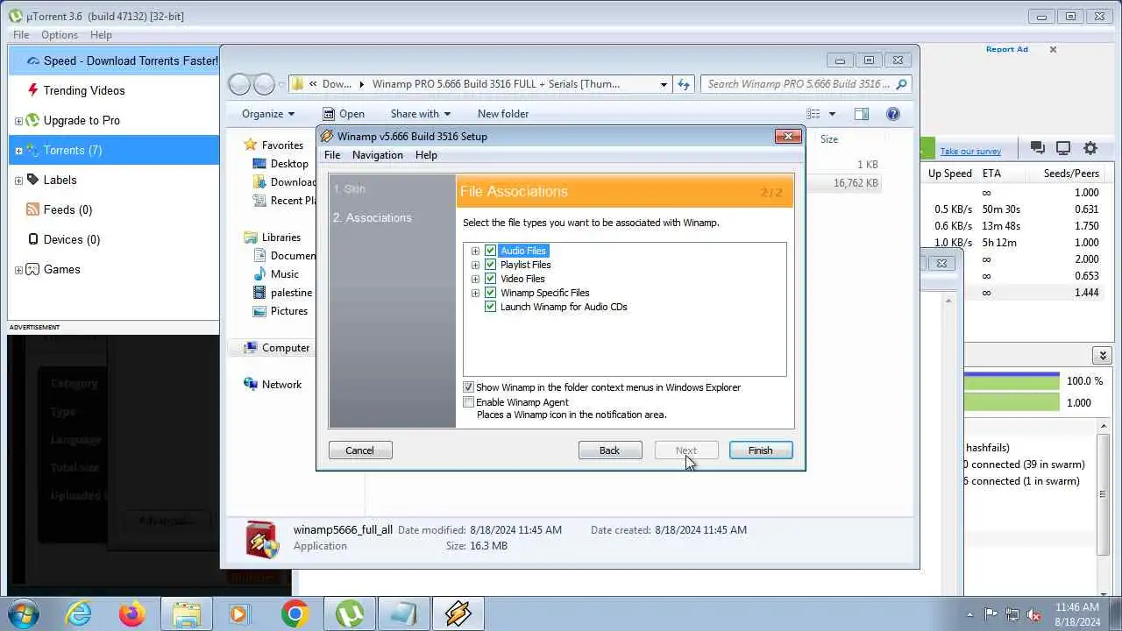Click Take our survey link
This screenshot has height=631, width=1122.
[970, 151]
